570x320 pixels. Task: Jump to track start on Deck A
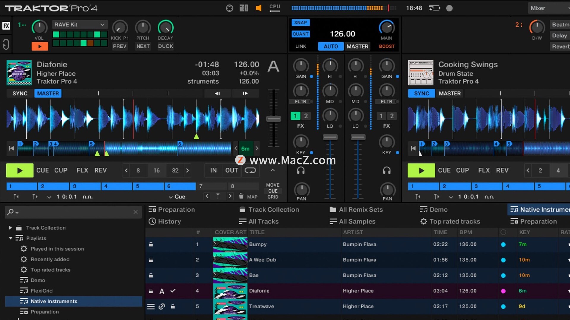click(x=12, y=148)
